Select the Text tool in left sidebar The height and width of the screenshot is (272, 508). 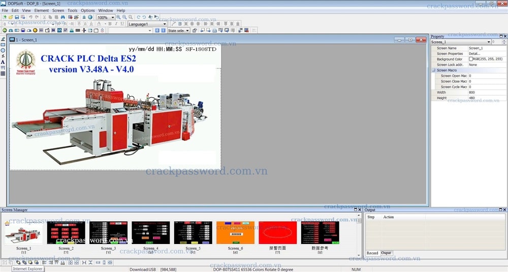pos(3,62)
